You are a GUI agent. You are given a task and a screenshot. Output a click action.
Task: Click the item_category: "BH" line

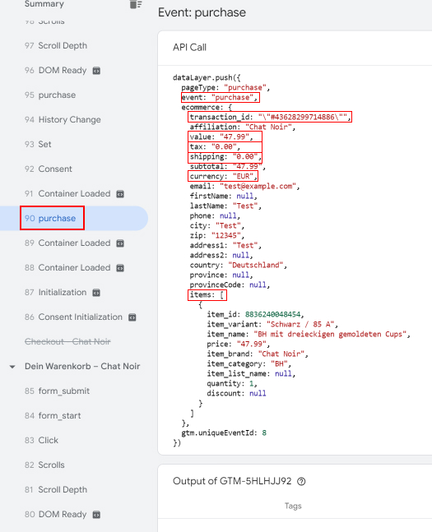[x=249, y=363]
